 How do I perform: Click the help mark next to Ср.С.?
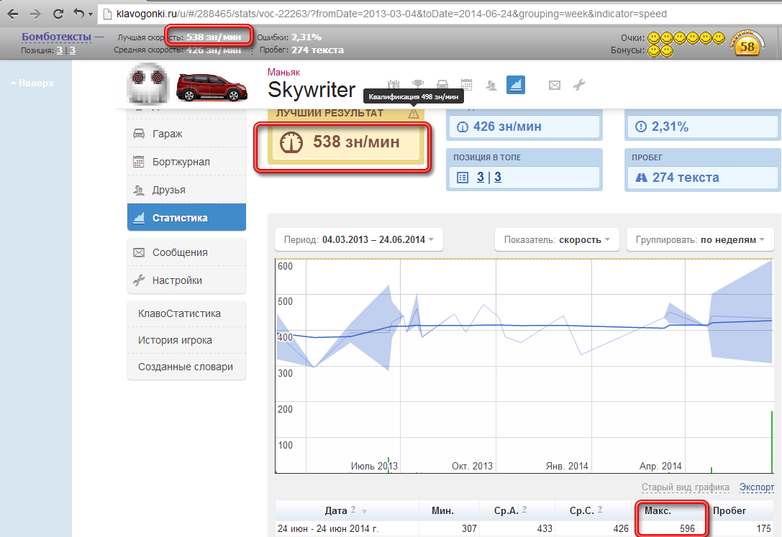(600, 509)
